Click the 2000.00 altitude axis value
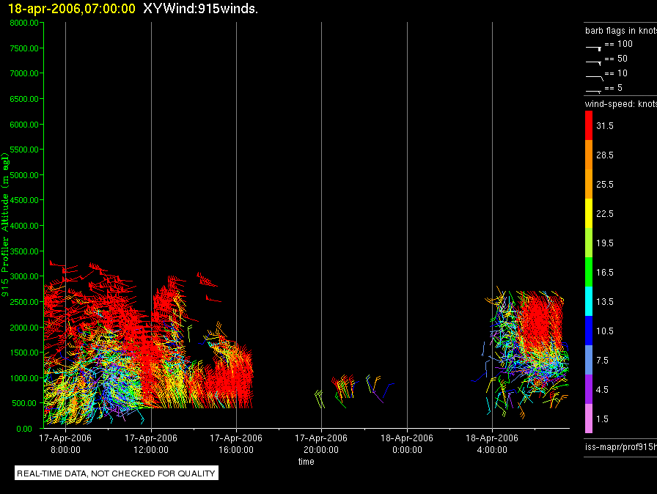 (24, 328)
